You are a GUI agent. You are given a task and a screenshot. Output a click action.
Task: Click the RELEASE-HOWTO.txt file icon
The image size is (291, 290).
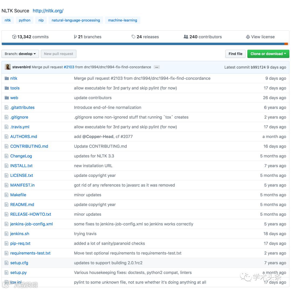6,214
